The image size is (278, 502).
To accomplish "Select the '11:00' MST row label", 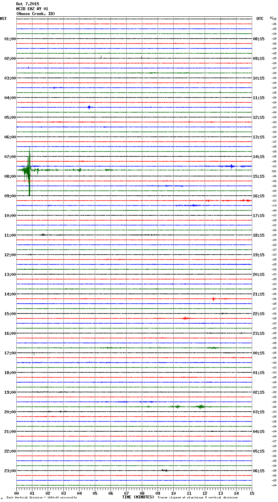I will pyautogui.click(x=10, y=235).
